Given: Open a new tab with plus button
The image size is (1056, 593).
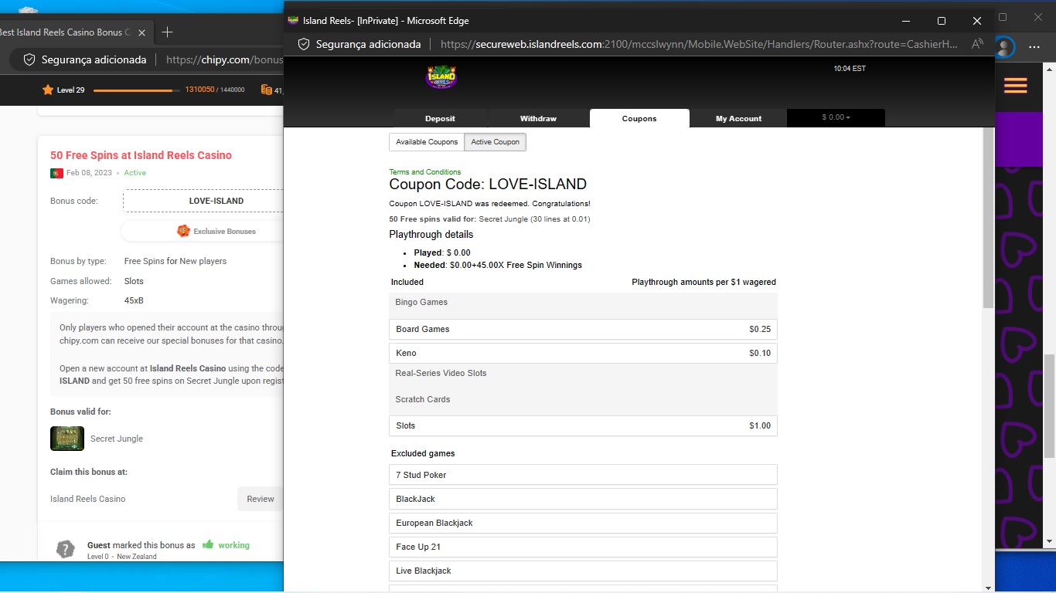Looking at the screenshot, I should 167,32.
